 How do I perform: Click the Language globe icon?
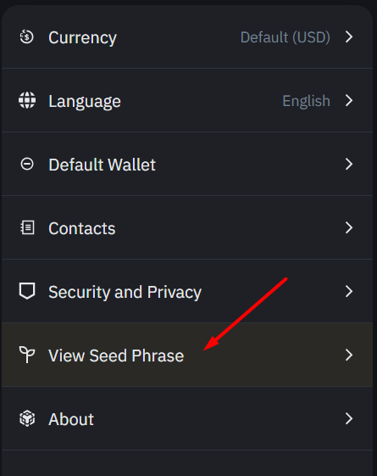tap(27, 100)
